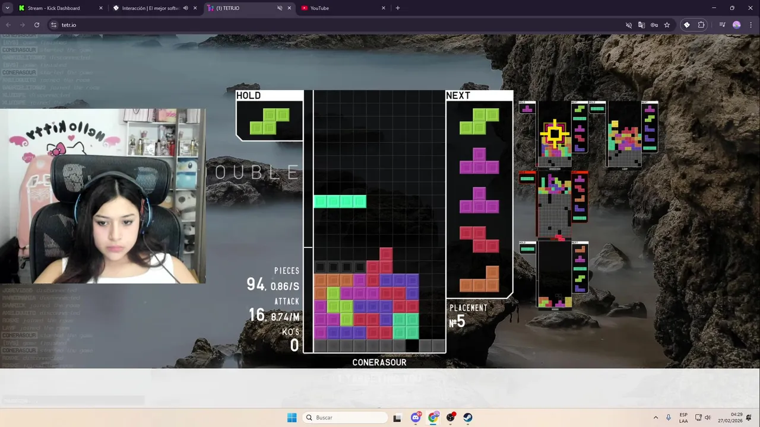
Task: Close the Stream - Kick Dashboard tab
Action: coord(100,8)
